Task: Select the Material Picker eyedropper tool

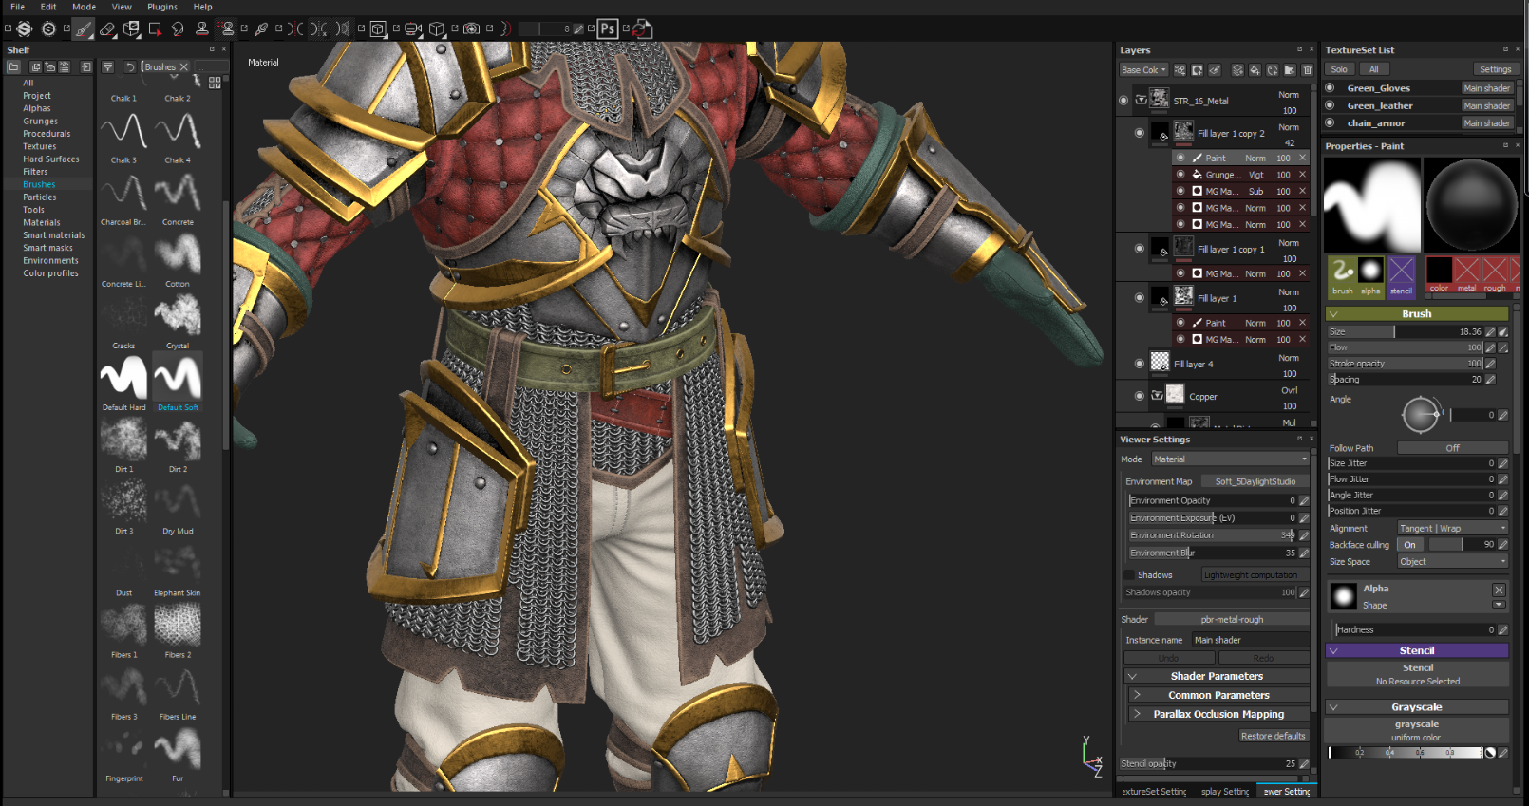Action: click(261, 29)
